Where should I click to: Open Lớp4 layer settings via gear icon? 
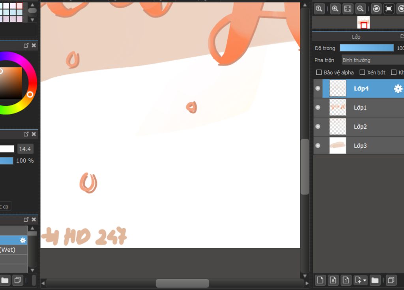click(x=398, y=89)
